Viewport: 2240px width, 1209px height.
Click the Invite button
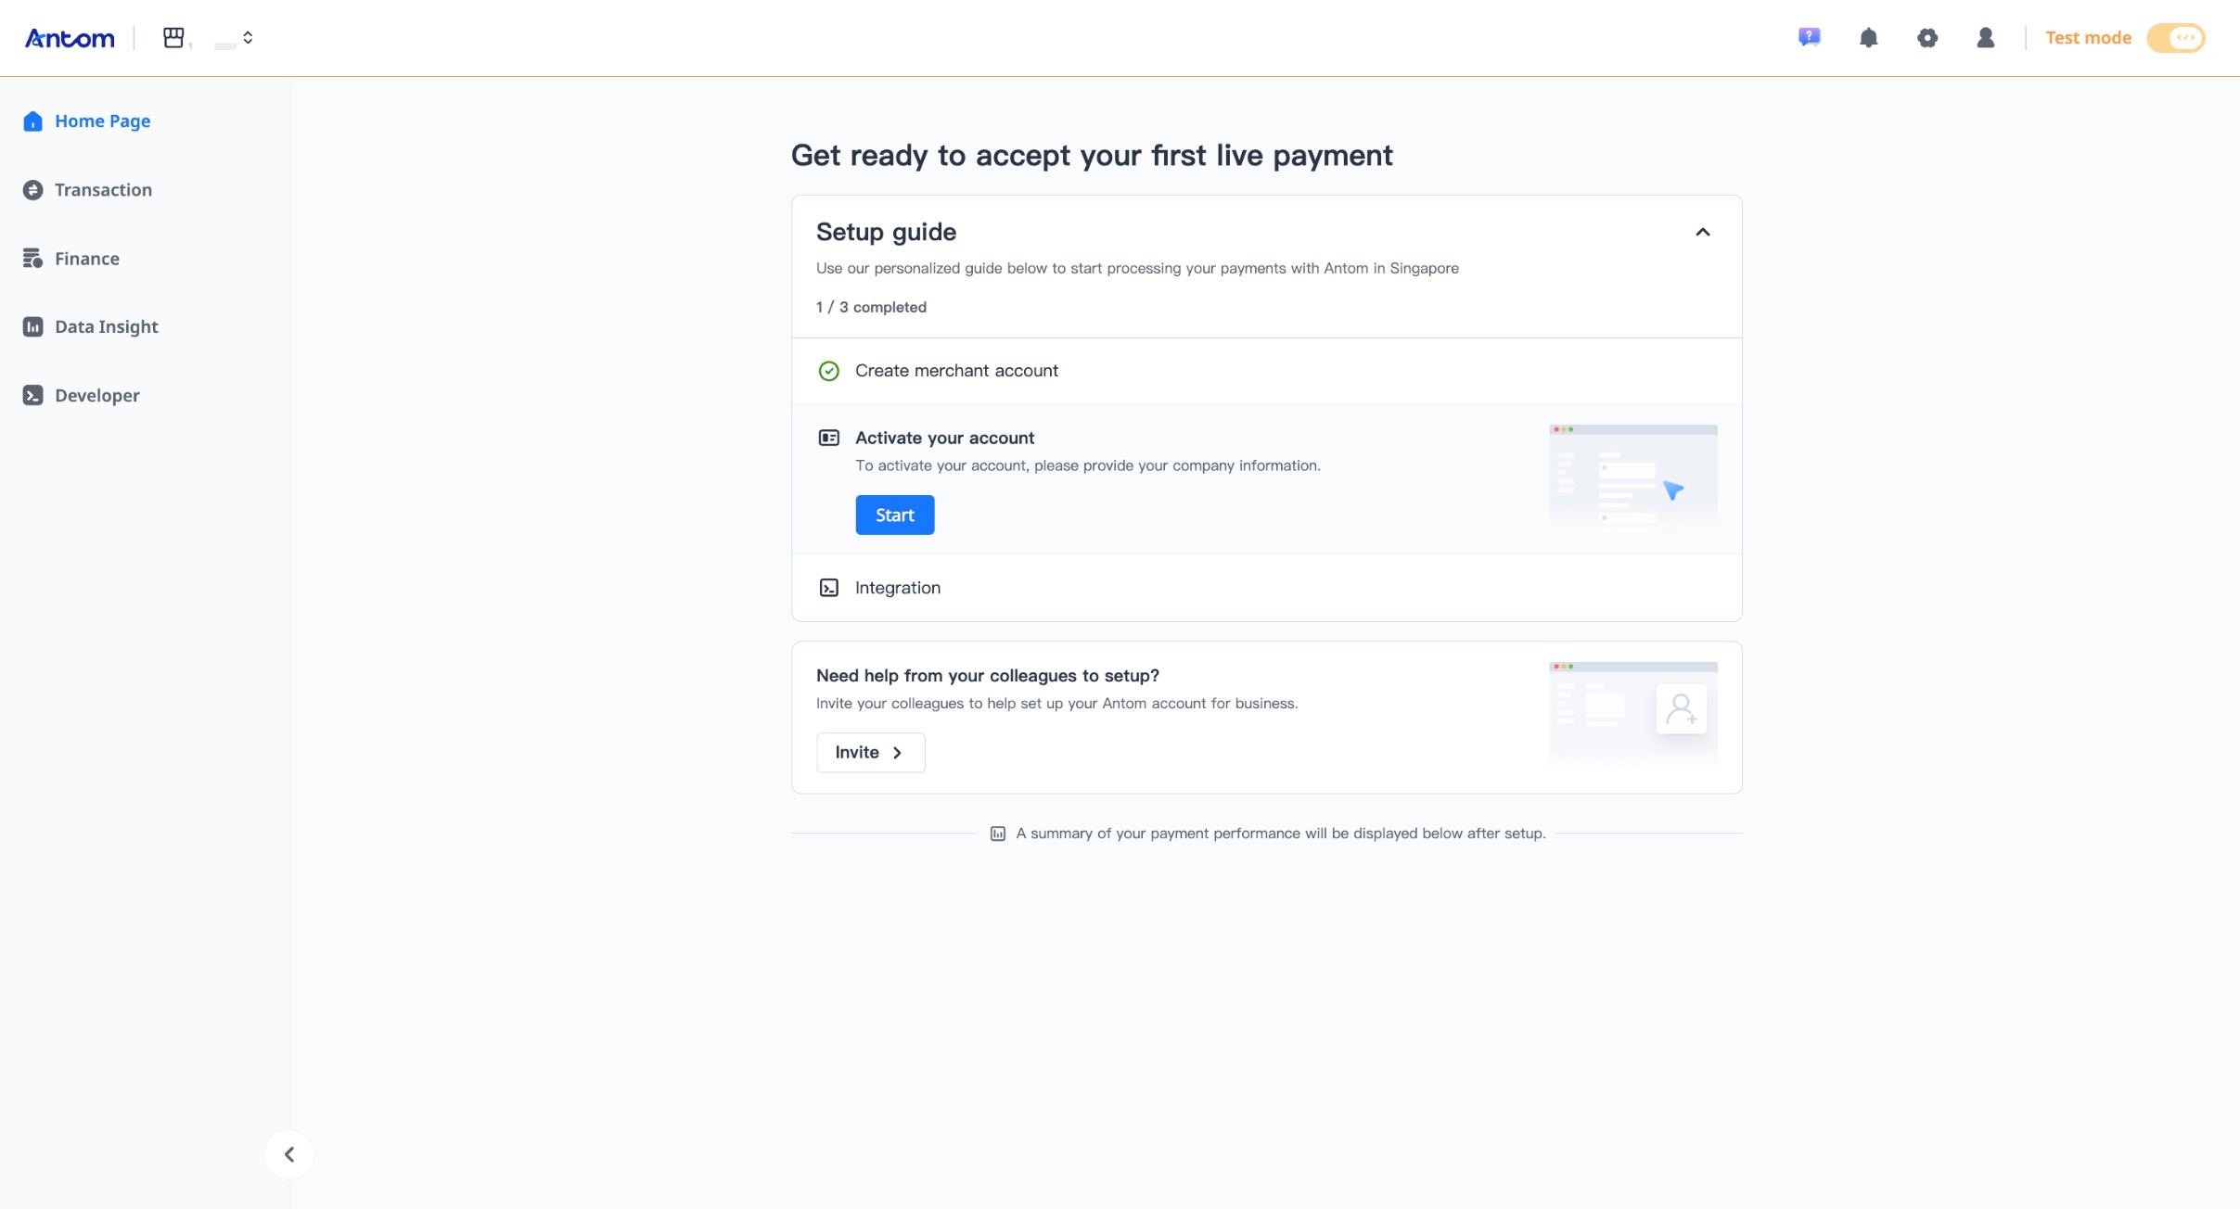pos(870,753)
